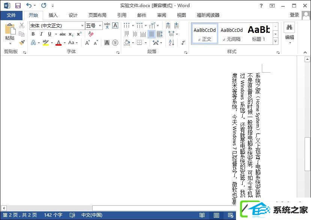Click the Save icon in title bar
311x220 pixels.
tap(18, 6)
